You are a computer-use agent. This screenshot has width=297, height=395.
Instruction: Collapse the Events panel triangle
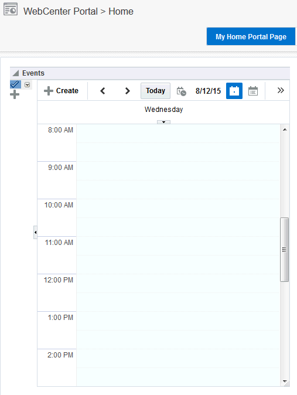pyautogui.click(x=16, y=73)
